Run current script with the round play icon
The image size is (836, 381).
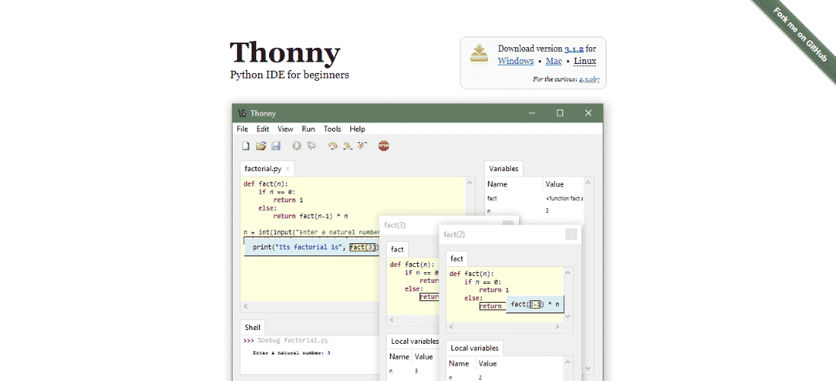297,146
